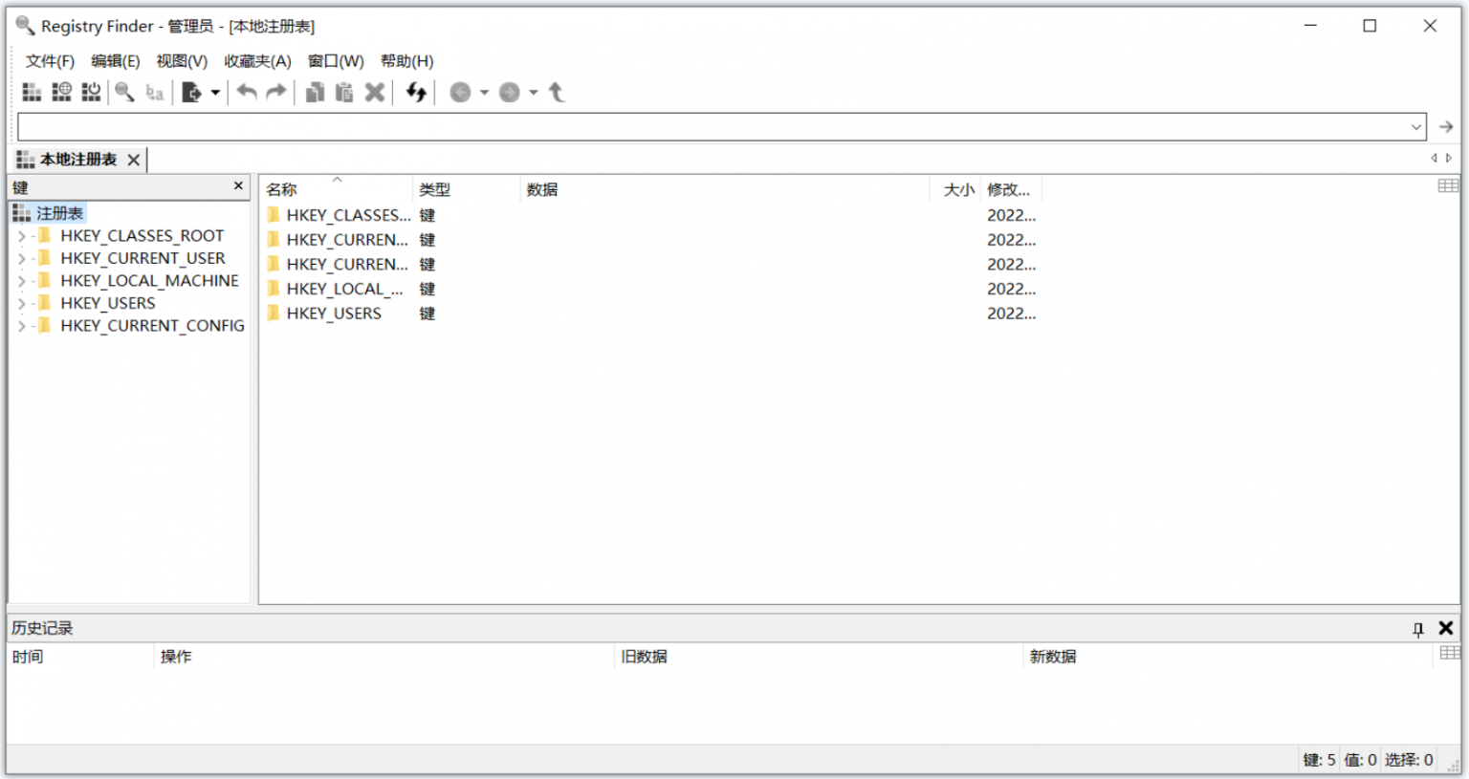Export the registry using the export icon
Screen dimensions: 1469x779
coord(193,92)
